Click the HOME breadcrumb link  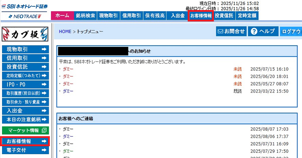pos(65,32)
